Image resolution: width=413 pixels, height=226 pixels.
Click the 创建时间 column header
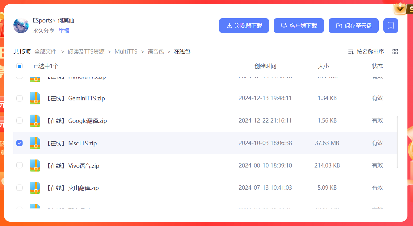coord(265,66)
